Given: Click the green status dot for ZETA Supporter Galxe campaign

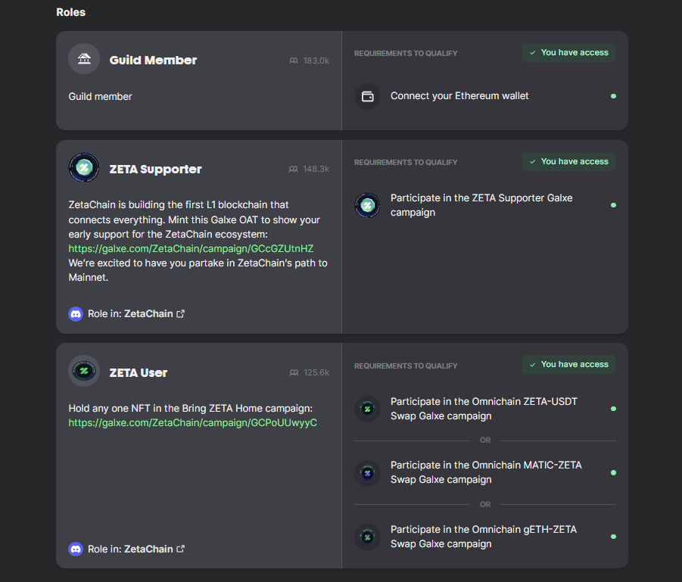Looking at the screenshot, I should [x=613, y=205].
